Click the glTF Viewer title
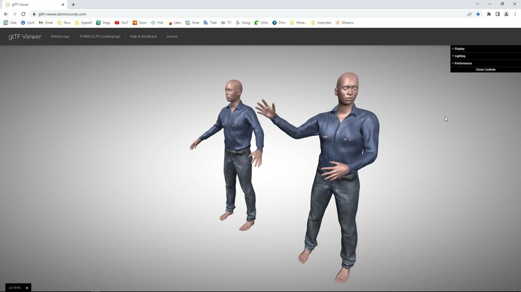 pyautogui.click(x=25, y=36)
